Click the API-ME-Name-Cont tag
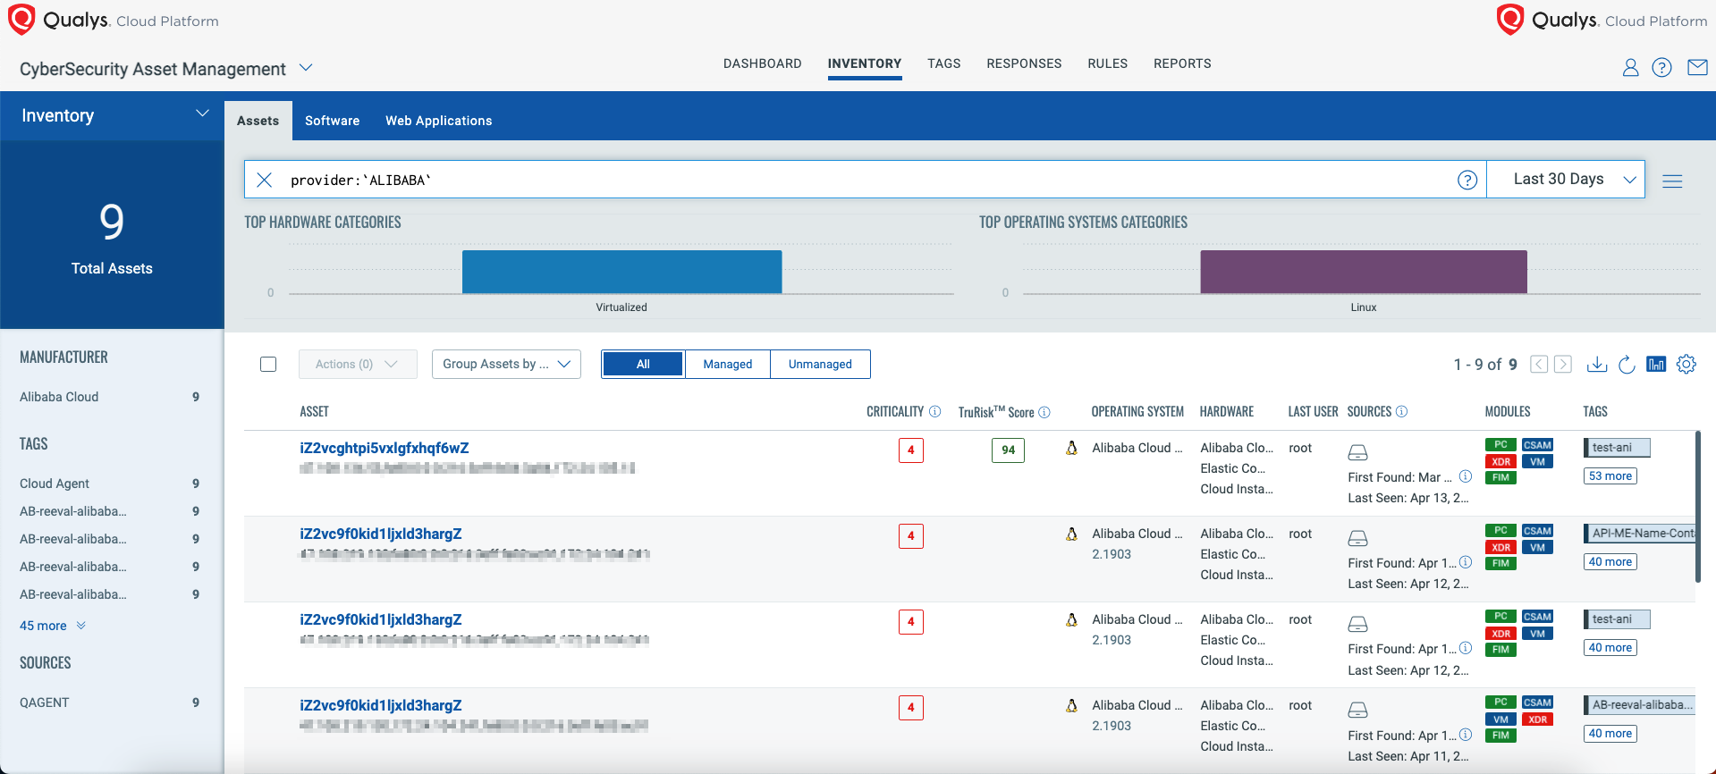This screenshot has height=774, width=1716. pyautogui.click(x=1639, y=534)
